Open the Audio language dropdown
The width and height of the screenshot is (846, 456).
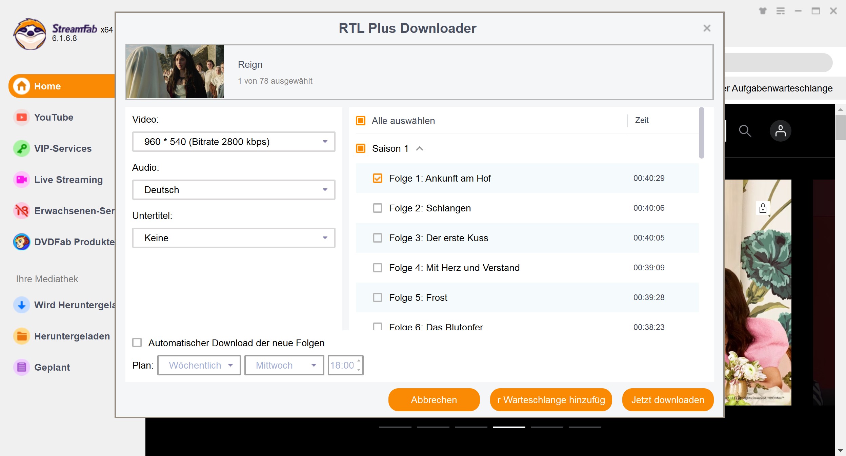(234, 190)
